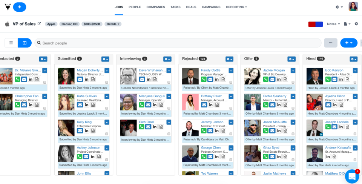
Task: Expand the Details dropdown pill
Action: pyautogui.click(x=113, y=24)
